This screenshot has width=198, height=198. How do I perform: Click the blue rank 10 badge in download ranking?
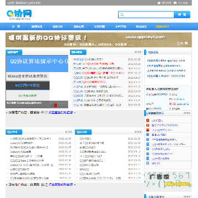[x=148, y=163]
